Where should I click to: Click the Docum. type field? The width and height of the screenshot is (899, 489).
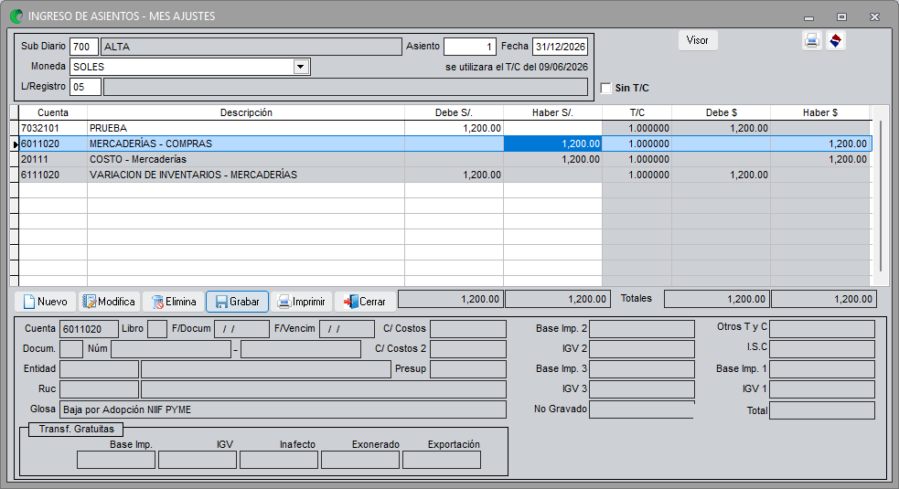click(x=71, y=349)
